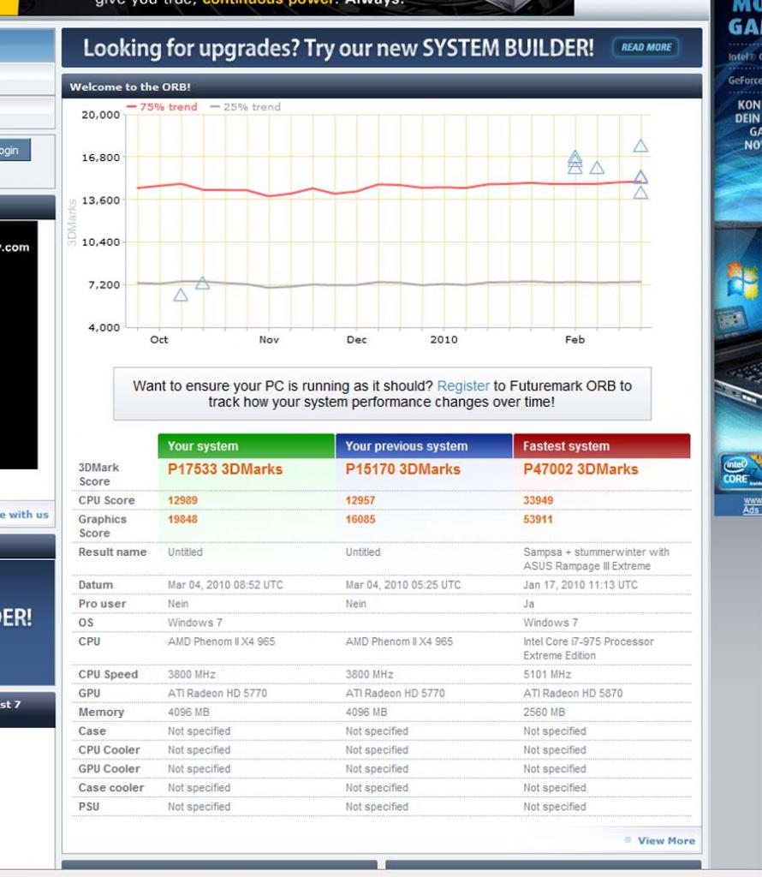Click the 75% trend legend entry
The image size is (762, 877).
point(162,107)
